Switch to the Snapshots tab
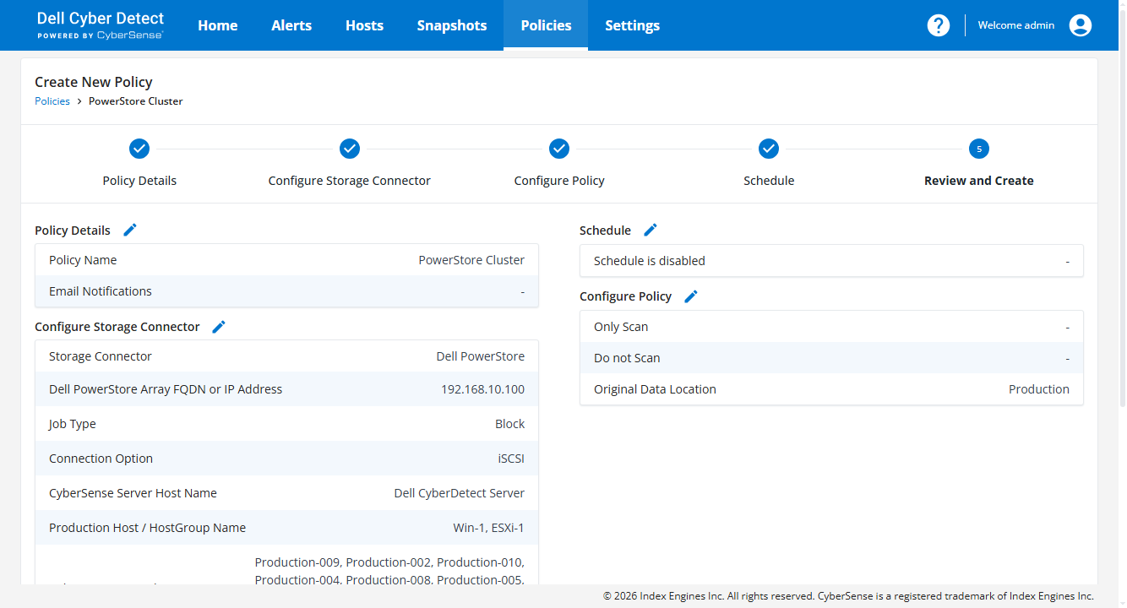 tap(452, 25)
